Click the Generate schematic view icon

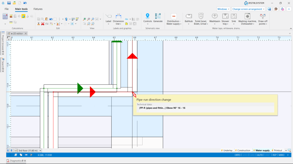[x=158, y=16]
